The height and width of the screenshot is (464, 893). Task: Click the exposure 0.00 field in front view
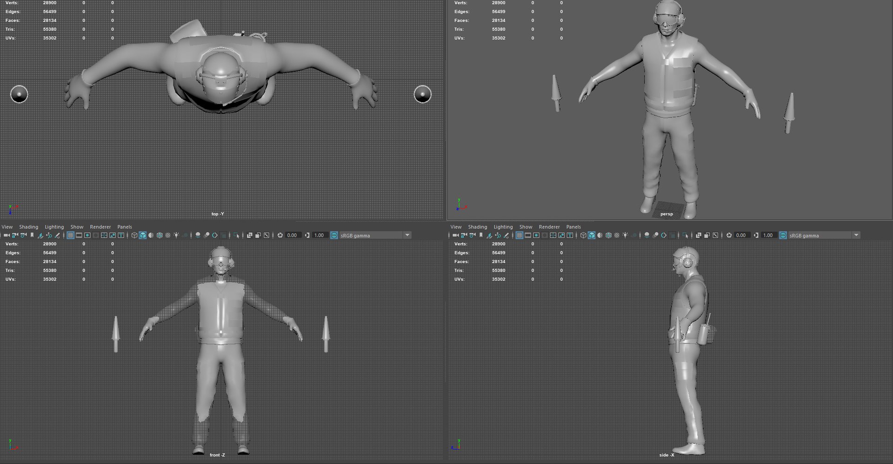293,235
